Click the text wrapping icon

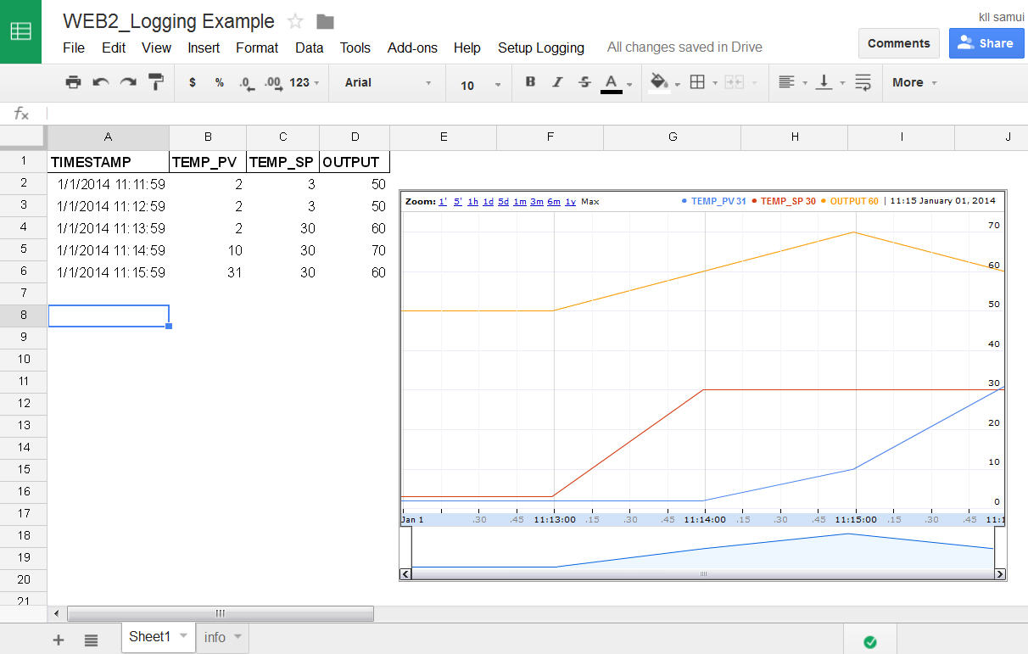(863, 82)
